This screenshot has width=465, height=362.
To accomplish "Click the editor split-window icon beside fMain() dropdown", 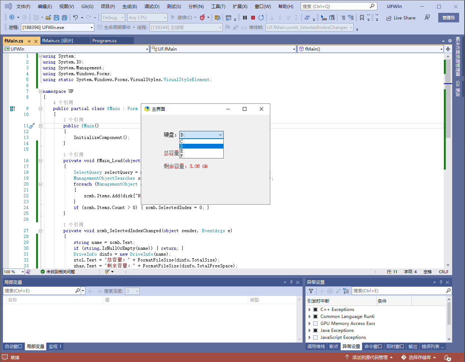I will 448,49.
